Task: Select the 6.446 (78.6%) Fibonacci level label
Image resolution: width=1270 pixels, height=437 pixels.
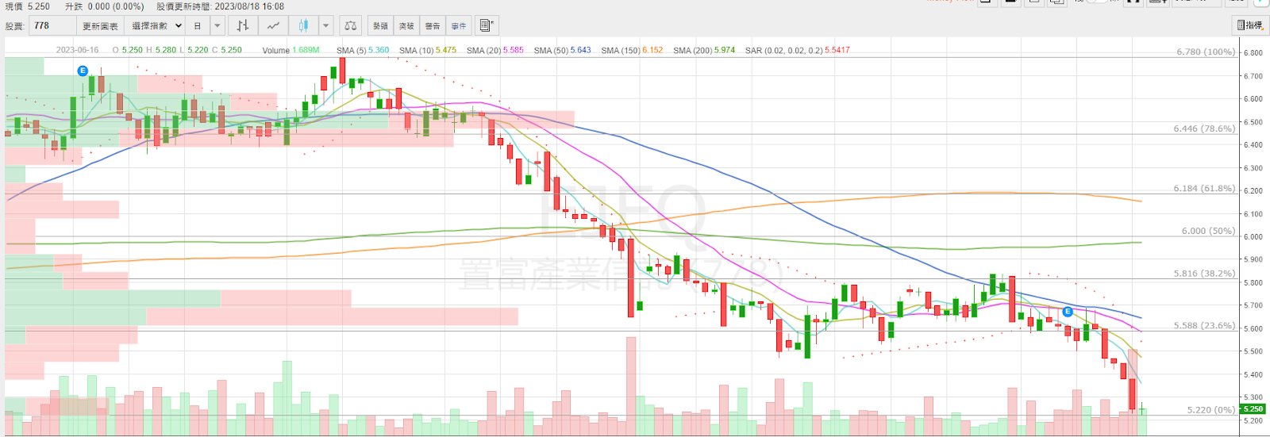Action: pyautogui.click(x=1204, y=128)
